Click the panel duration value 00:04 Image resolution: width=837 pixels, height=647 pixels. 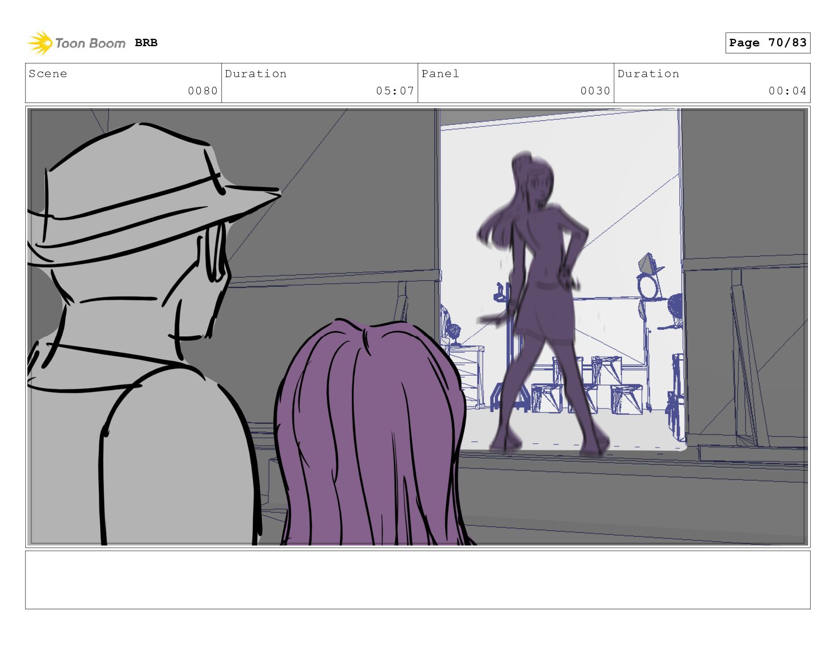pos(787,91)
